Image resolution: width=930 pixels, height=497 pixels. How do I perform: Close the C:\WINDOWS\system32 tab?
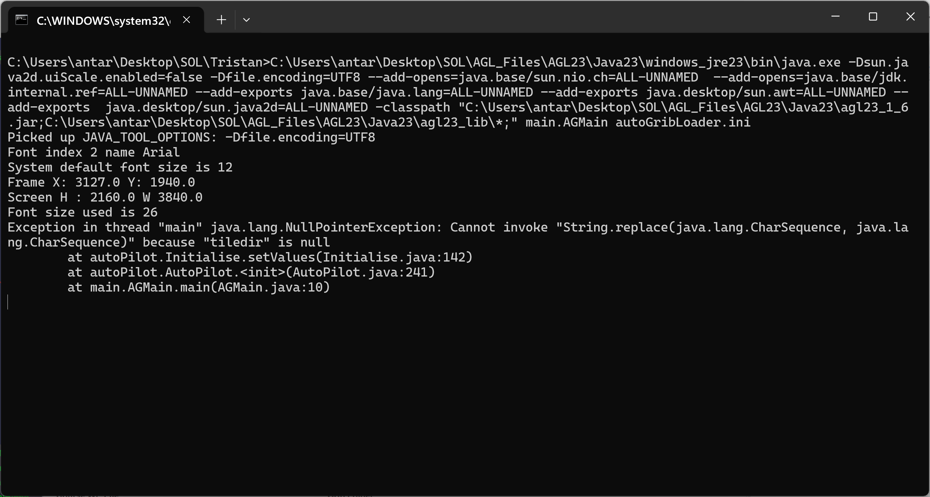(186, 20)
